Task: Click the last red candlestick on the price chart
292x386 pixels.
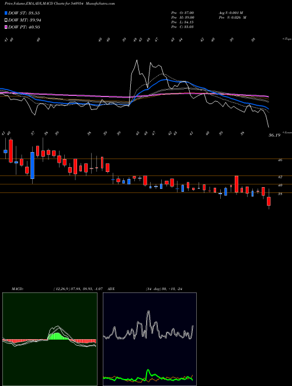Action: [x=269, y=201]
